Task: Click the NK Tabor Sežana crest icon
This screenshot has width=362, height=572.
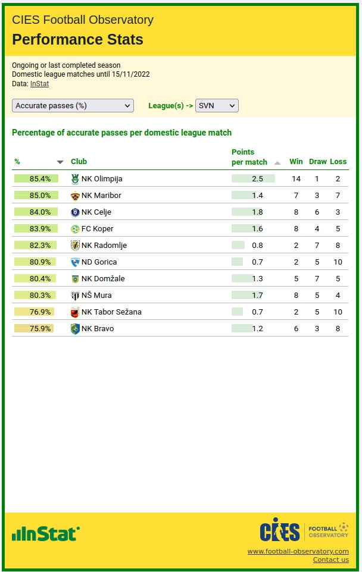Action: coord(75,312)
